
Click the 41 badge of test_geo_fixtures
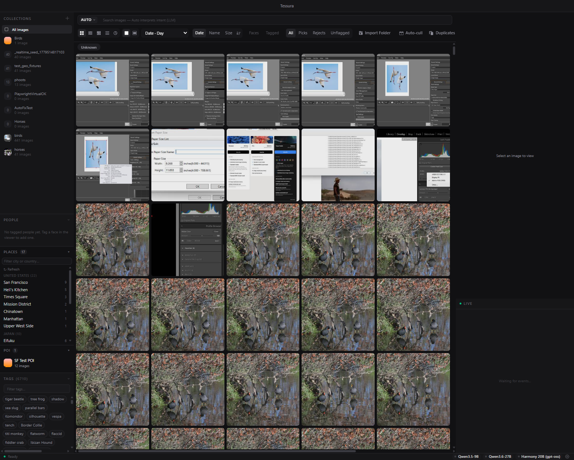pos(8,68)
